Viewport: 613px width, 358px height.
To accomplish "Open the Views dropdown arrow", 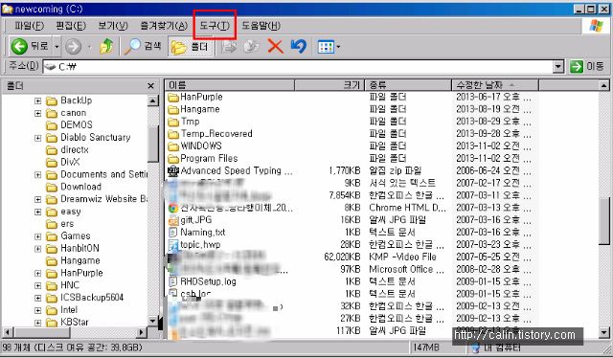I will click(338, 48).
